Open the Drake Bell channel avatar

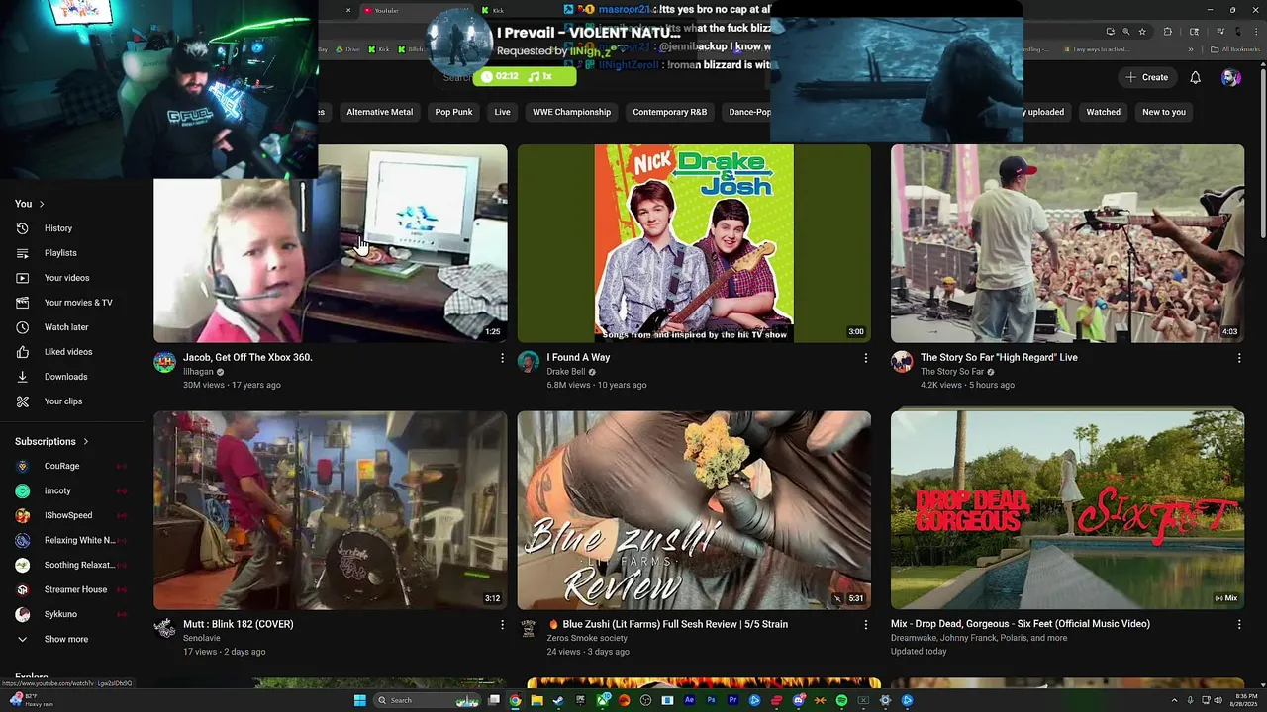click(529, 361)
